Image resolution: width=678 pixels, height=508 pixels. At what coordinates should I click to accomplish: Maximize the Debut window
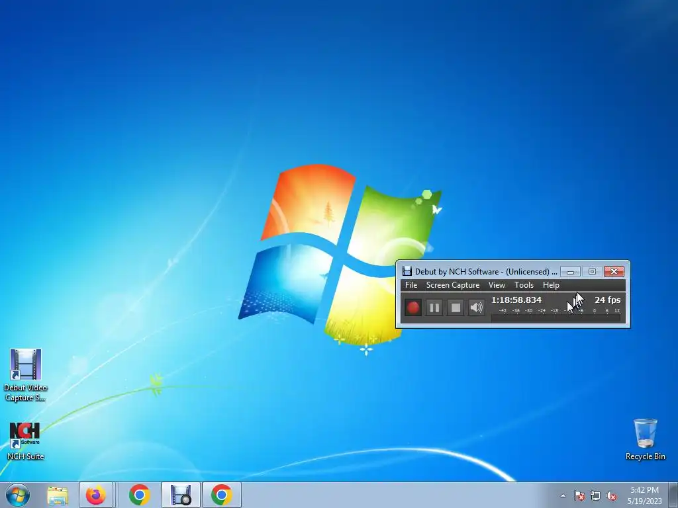[592, 271]
